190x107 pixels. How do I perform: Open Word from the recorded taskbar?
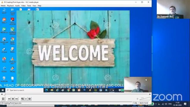pyautogui.click(x=101, y=90)
